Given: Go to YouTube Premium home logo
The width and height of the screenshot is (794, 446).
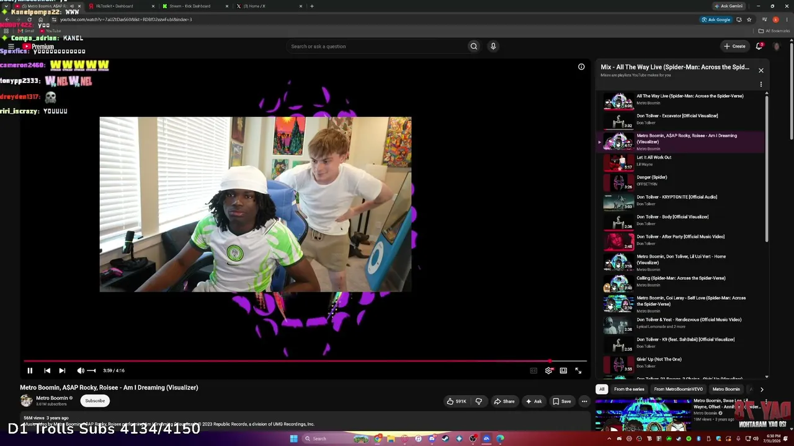Looking at the screenshot, I should click(x=39, y=46).
